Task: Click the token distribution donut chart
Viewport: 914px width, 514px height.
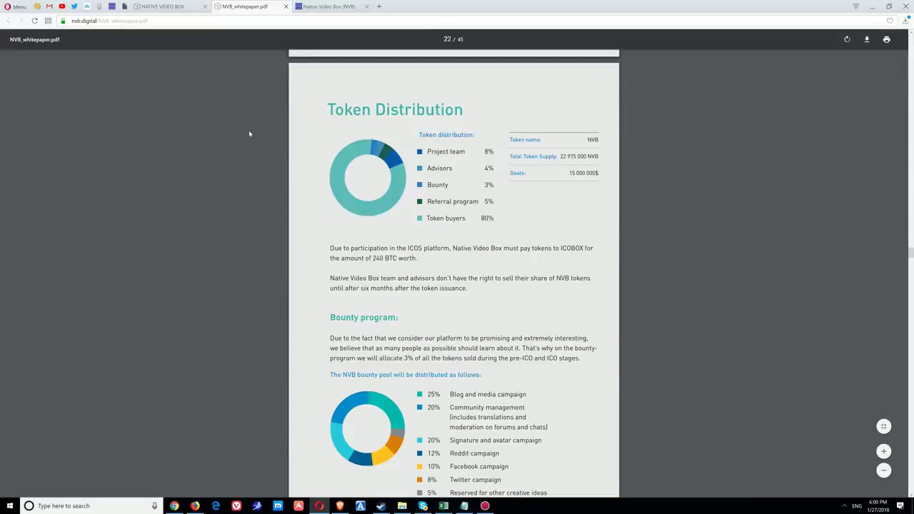Action: [x=368, y=177]
